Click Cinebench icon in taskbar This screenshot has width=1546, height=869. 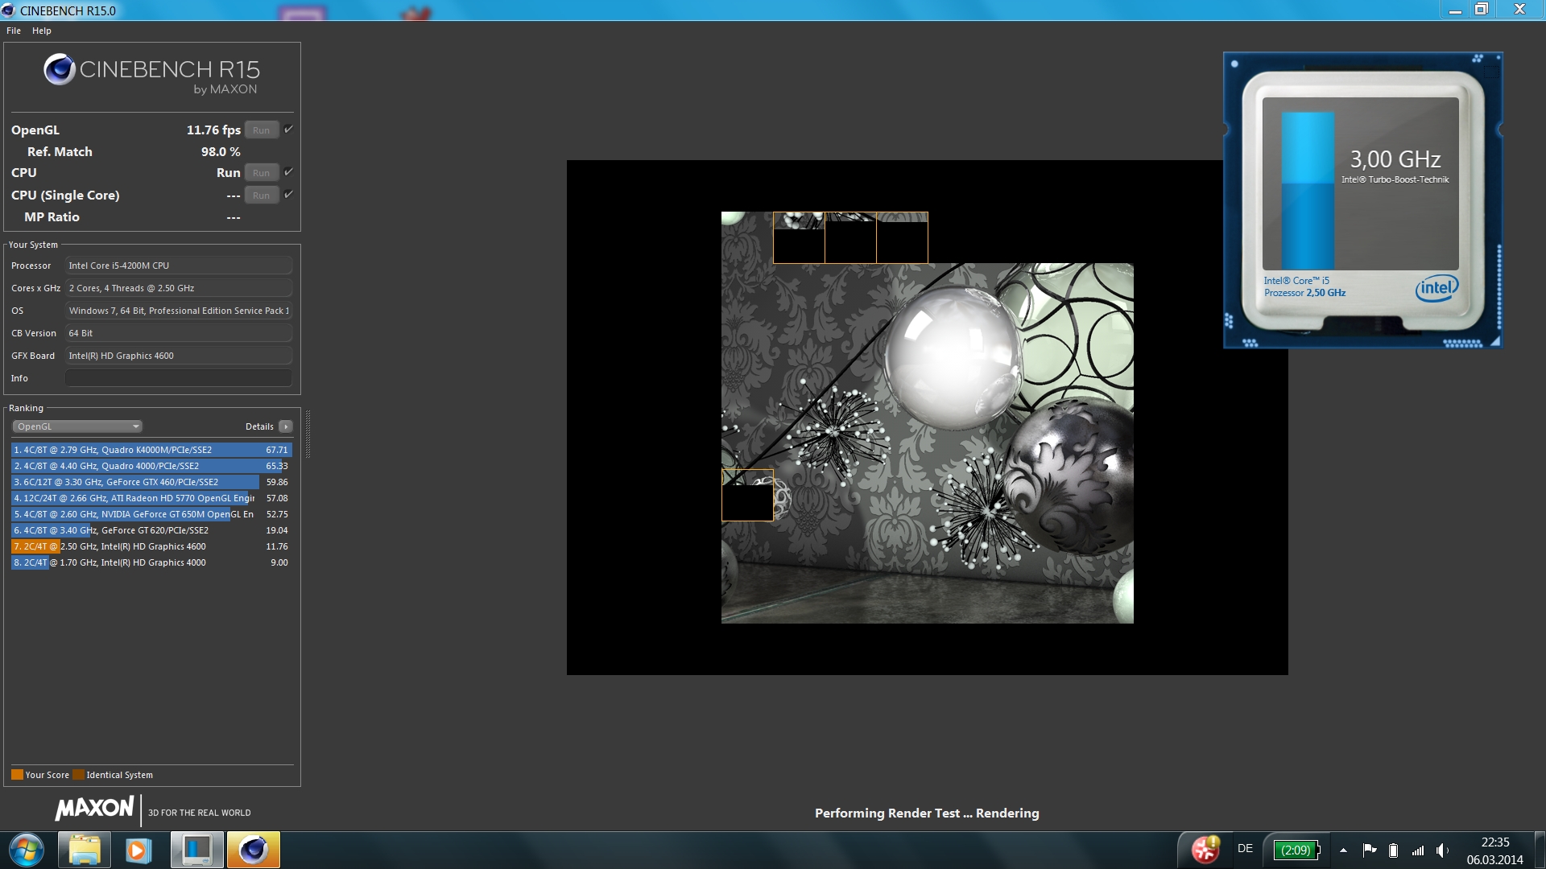click(x=254, y=850)
